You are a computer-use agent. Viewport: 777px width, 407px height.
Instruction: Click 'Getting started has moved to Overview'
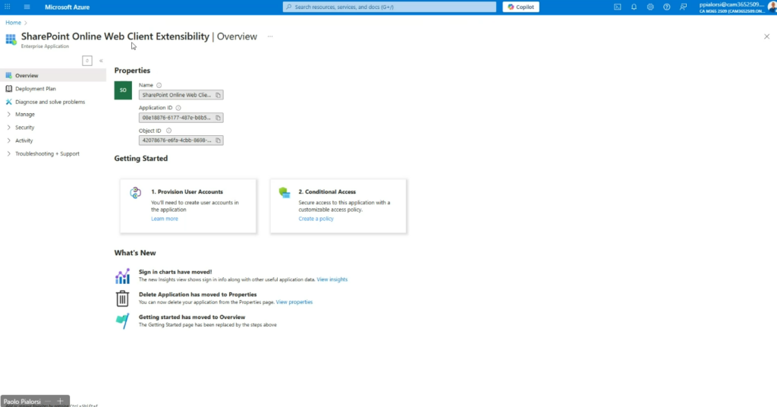pyautogui.click(x=192, y=317)
